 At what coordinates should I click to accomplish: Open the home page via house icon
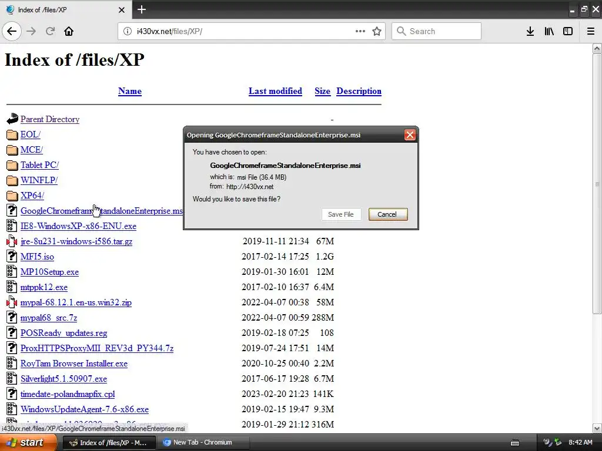click(69, 32)
